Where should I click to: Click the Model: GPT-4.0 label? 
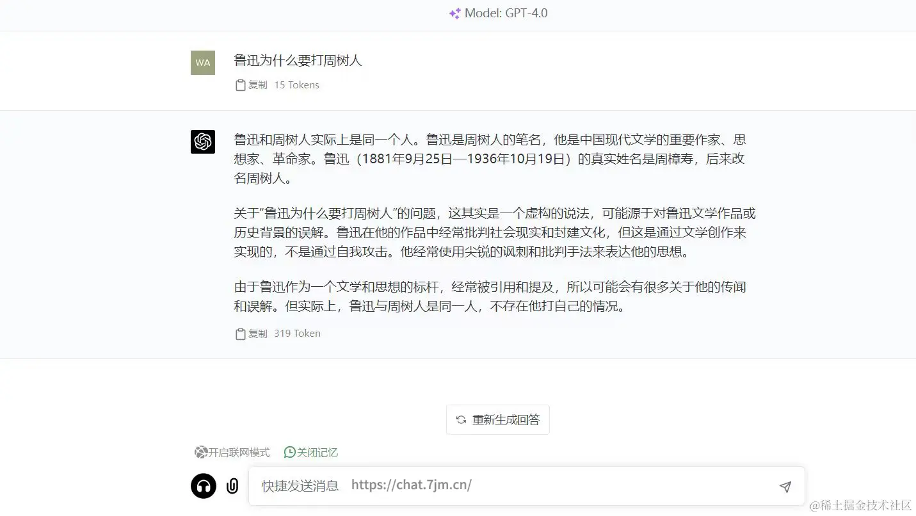pyautogui.click(x=506, y=13)
